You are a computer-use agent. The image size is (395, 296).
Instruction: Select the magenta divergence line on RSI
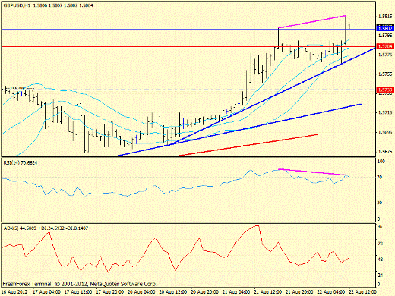[x=312, y=172]
